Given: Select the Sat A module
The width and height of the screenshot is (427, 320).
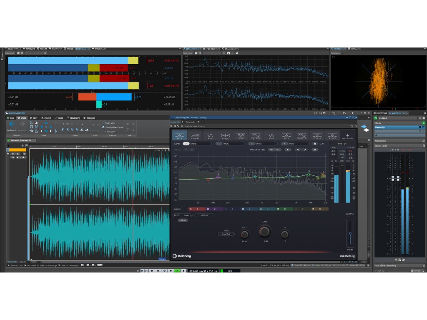Looking at the screenshot, I should pyautogui.click(x=210, y=136).
